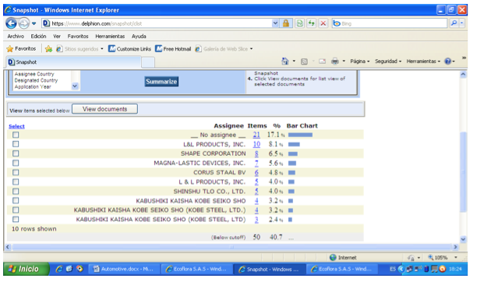
Task: Check the L&L PRODUCTS, INC. row checkbox
Action: (x=16, y=144)
